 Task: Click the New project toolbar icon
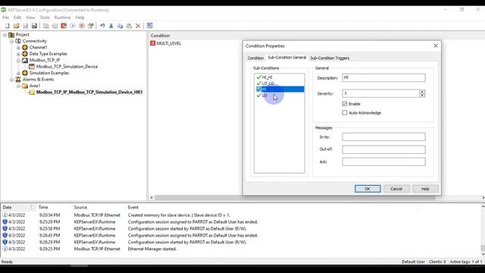point(7,26)
